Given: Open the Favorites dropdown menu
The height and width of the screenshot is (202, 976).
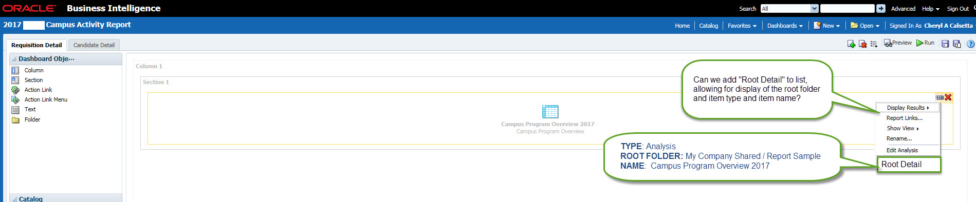Looking at the screenshot, I should click(x=742, y=26).
